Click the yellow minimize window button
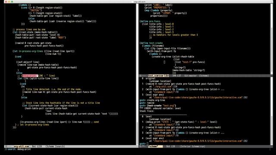 pyautogui.click(x=9, y=2)
